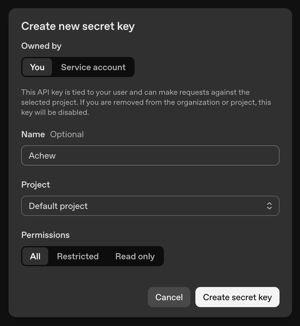This screenshot has height=326, width=300.
Task: Click the up-down chevron icon in Project selector
Action: click(269, 206)
